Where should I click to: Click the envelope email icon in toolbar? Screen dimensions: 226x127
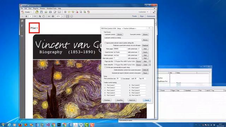tap(59, 12)
